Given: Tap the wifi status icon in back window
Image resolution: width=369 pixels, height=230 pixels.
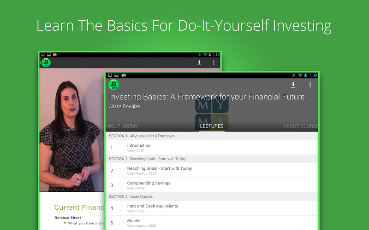Looking at the screenshot, I should coord(205,54).
